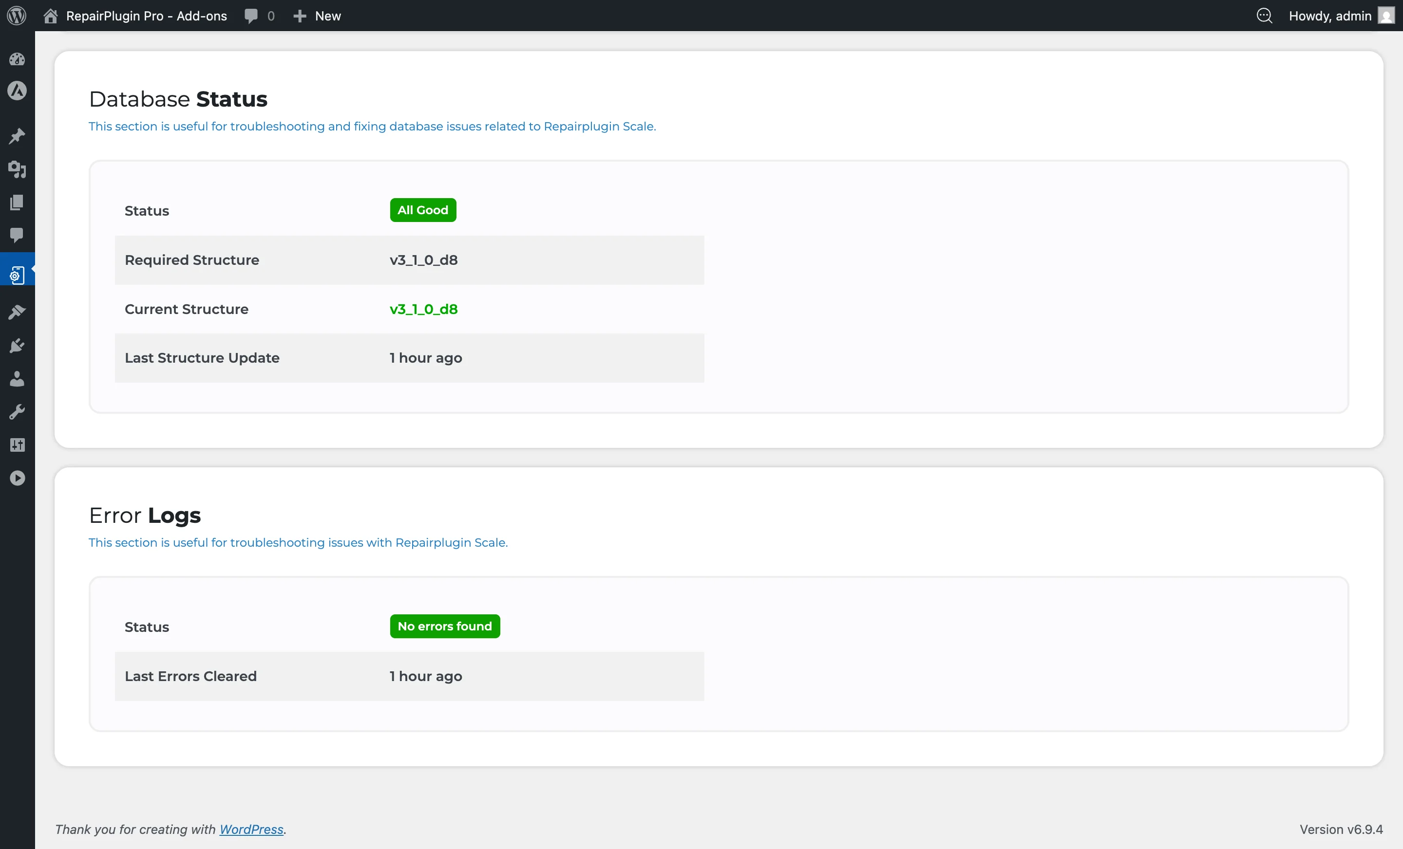Click the circular logo icon below the Dashboard icon
Screen dimensions: 1403x849
(x=17, y=91)
